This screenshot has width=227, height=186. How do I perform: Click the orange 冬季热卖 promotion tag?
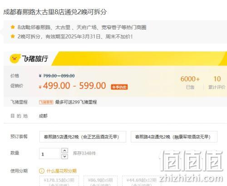119,87
